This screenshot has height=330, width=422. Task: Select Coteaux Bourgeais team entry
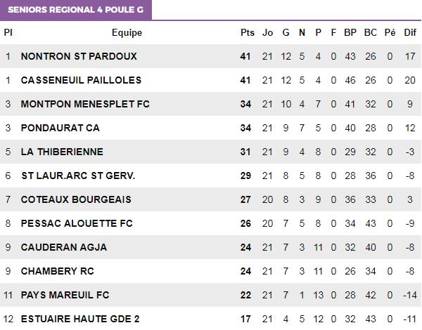pos(76,199)
